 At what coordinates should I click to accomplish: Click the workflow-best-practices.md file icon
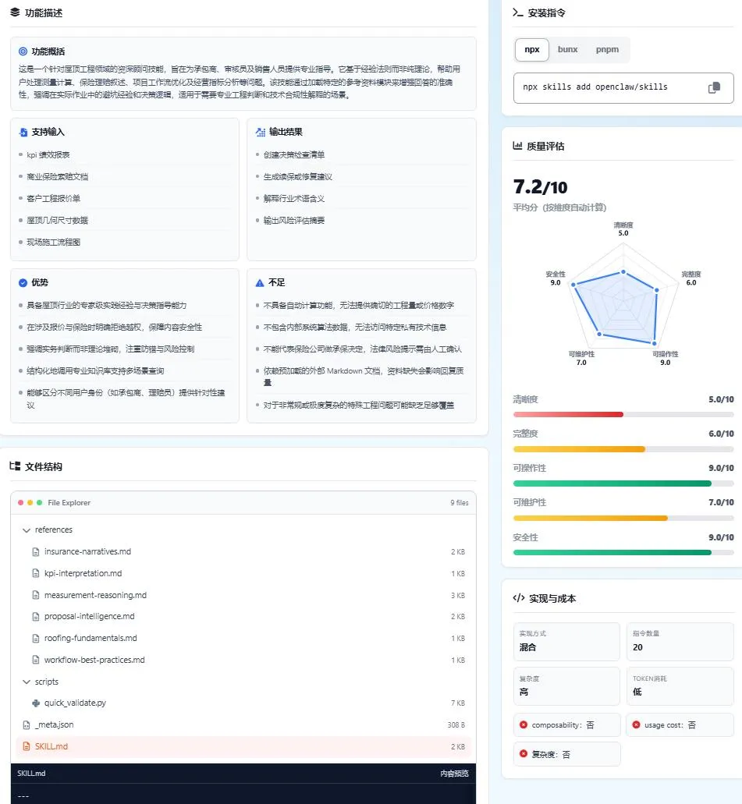(35, 660)
